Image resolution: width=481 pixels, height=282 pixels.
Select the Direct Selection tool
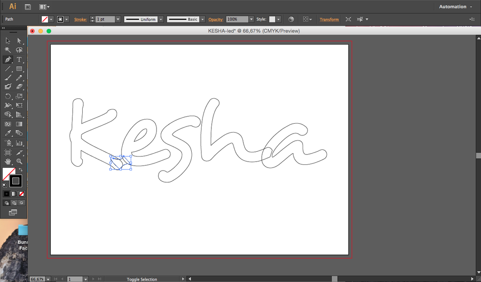[x=19, y=41]
